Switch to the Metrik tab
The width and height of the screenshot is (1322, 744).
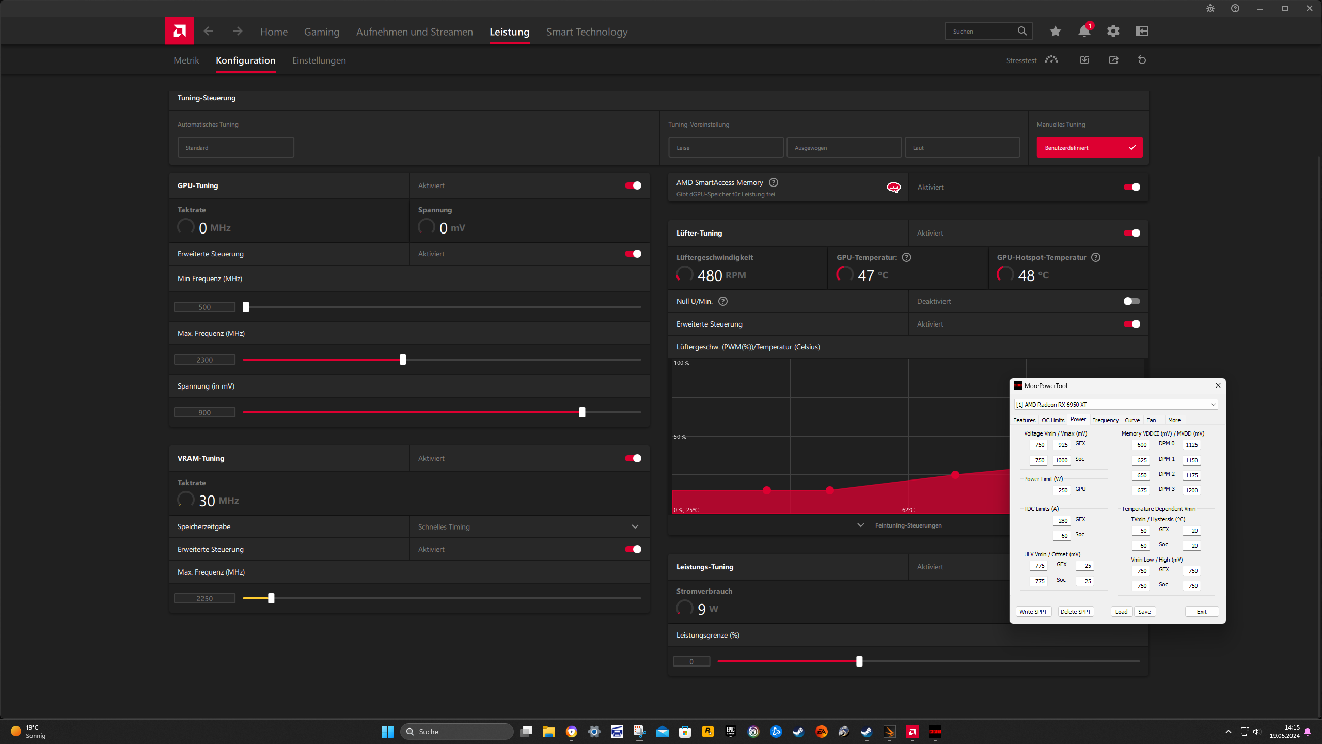[x=186, y=60]
